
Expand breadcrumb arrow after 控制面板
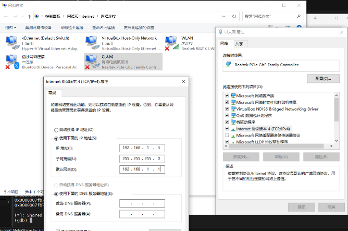[64, 16]
